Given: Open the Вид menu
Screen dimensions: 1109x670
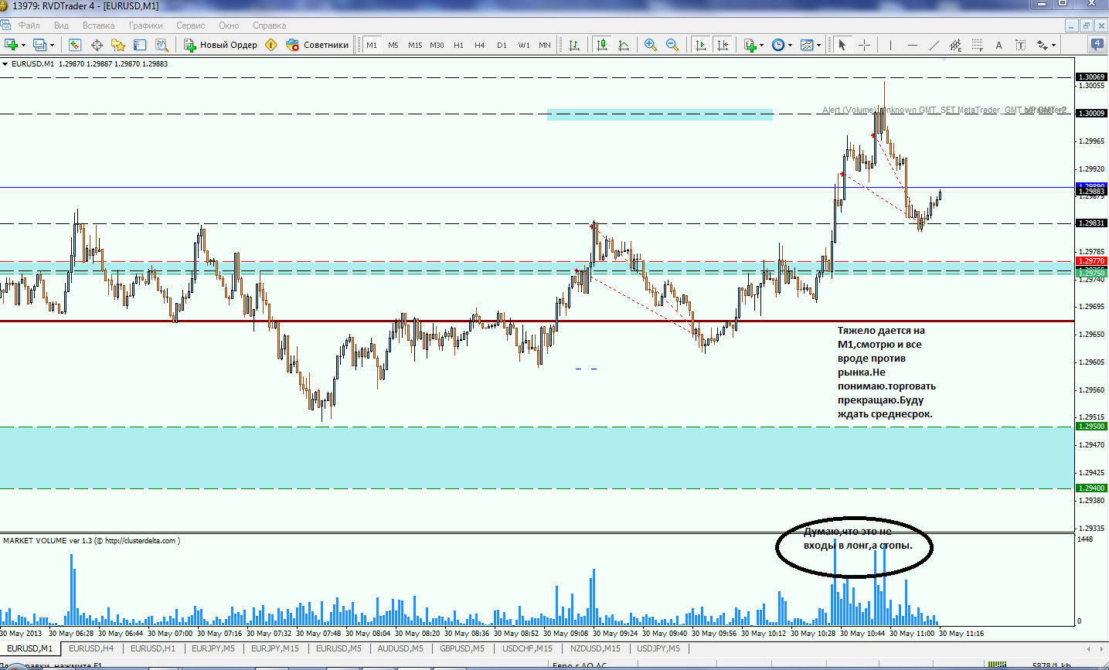Looking at the screenshot, I should (61, 26).
